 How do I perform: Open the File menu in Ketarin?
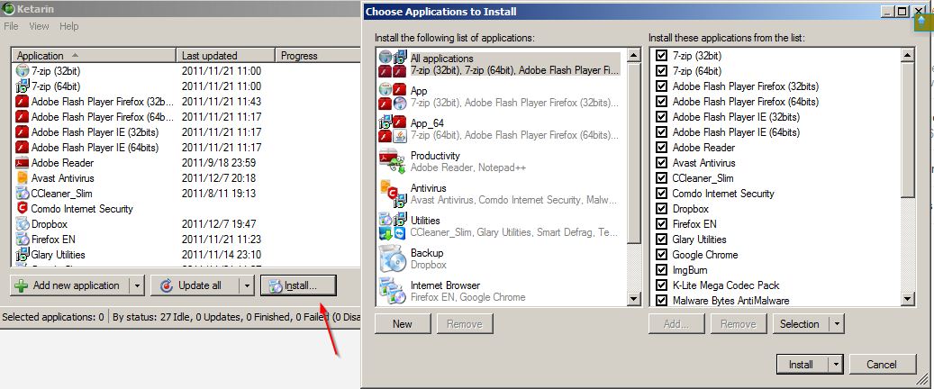click(x=11, y=26)
